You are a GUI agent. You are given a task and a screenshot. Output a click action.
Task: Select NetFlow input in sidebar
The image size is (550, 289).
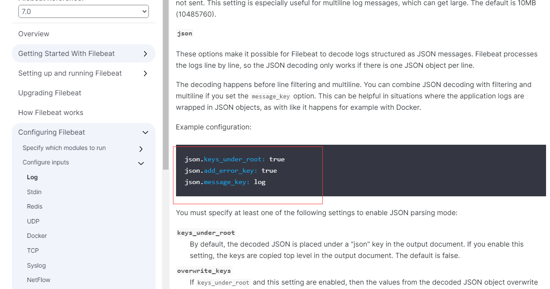(x=39, y=280)
